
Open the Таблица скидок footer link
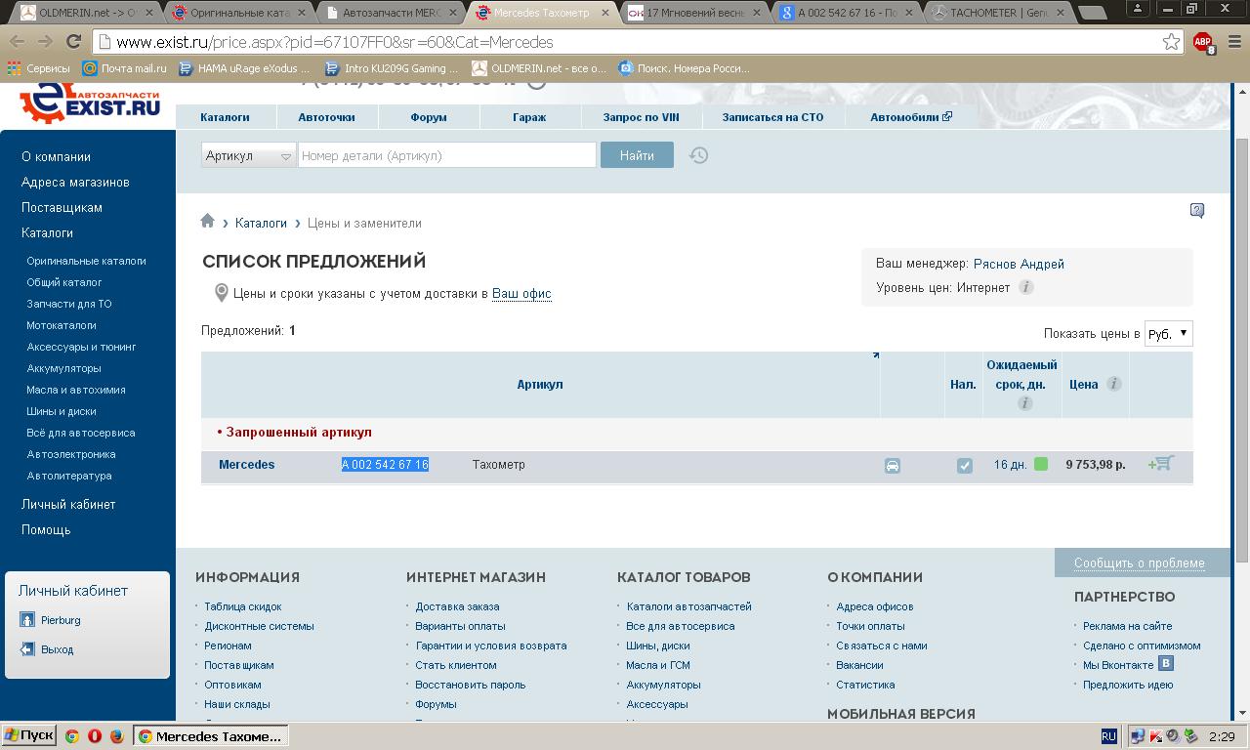(x=242, y=606)
